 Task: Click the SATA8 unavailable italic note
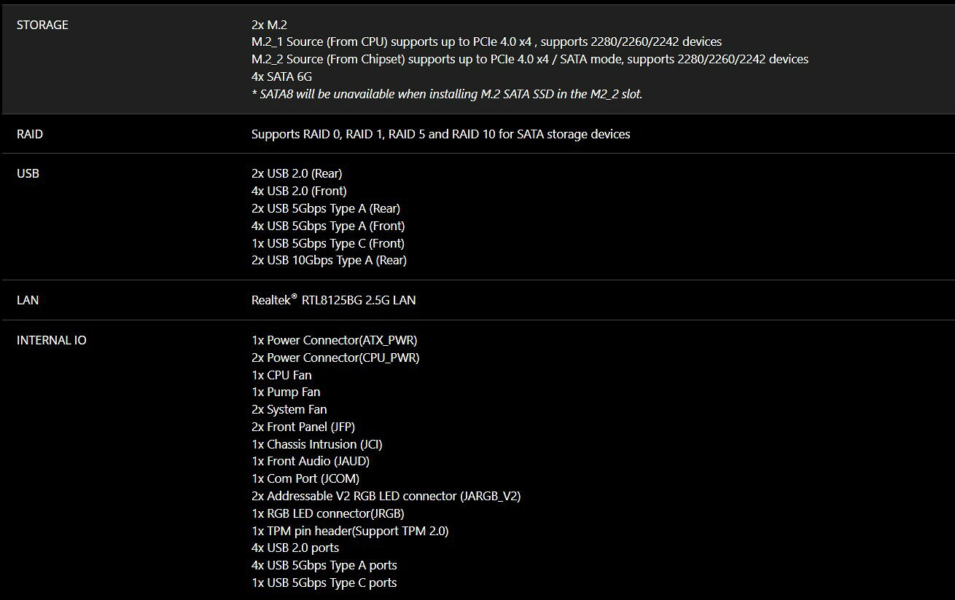[x=447, y=94]
